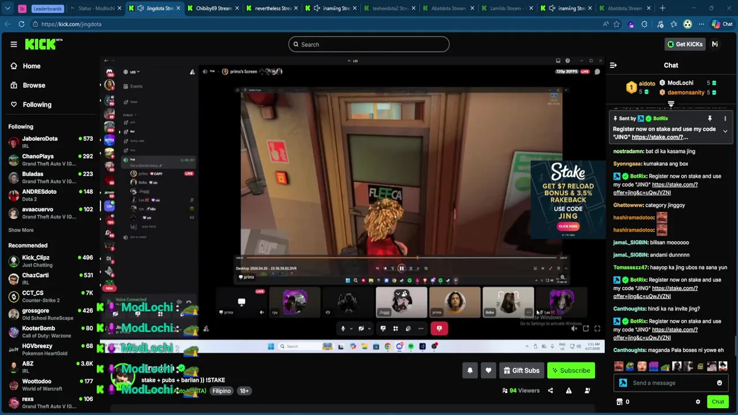
Task: Open Kick_Clipz recommended channel
Action: click(x=51, y=261)
